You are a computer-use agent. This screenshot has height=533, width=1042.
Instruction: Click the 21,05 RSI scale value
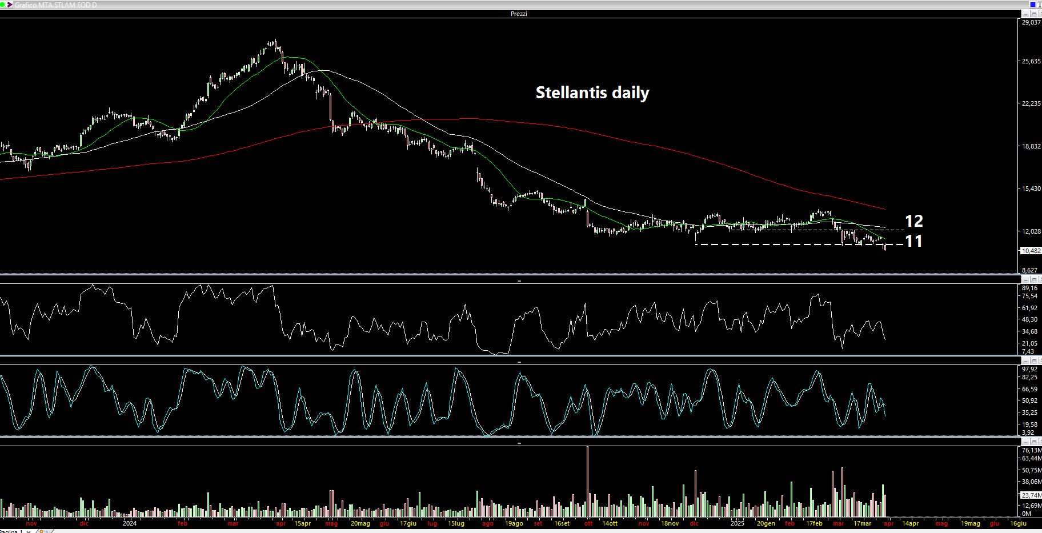(x=1029, y=343)
